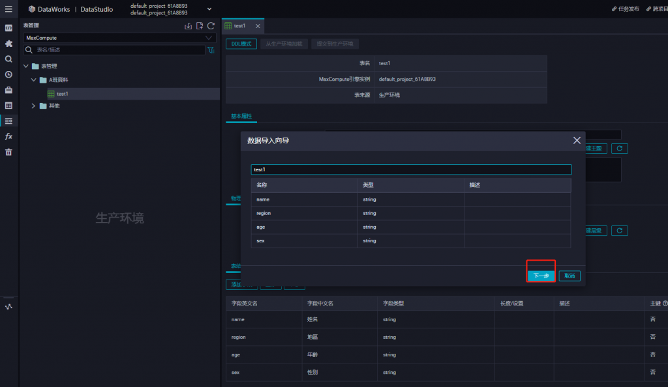Select the 基本属性 tab
668x387 pixels.
coord(241,116)
